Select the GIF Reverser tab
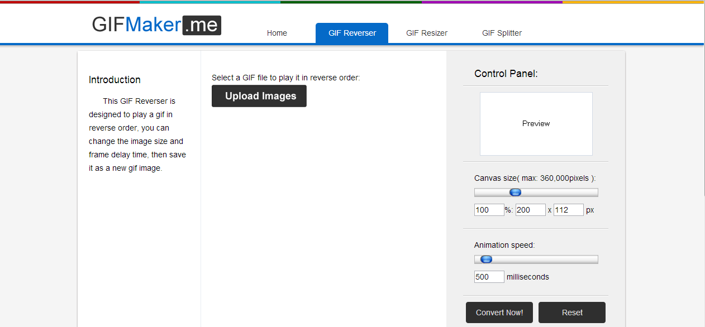 [x=352, y=33]
